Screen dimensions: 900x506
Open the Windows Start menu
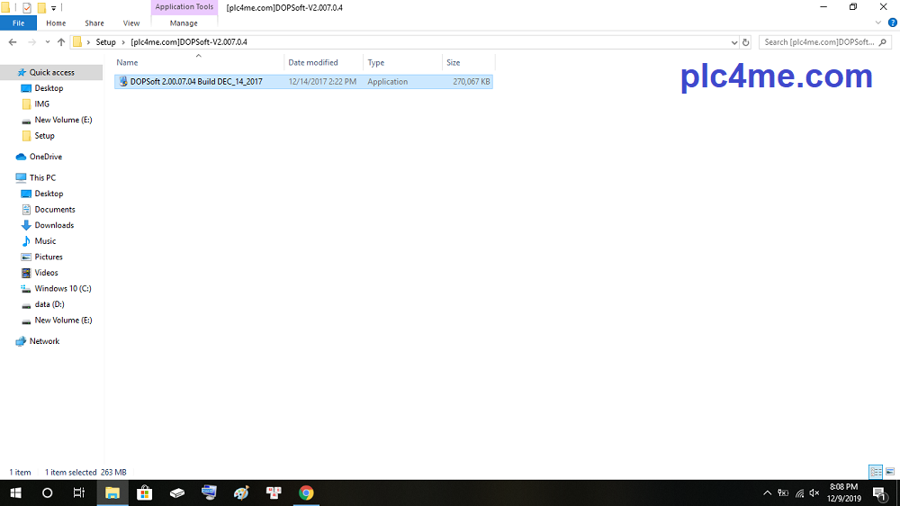click(x=15, y=492)
